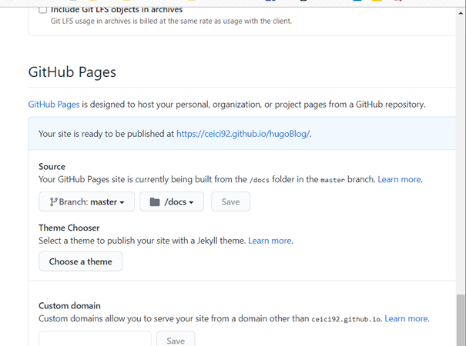
Task: Open Learn more link for Custom domain
Action: (406, 318)
